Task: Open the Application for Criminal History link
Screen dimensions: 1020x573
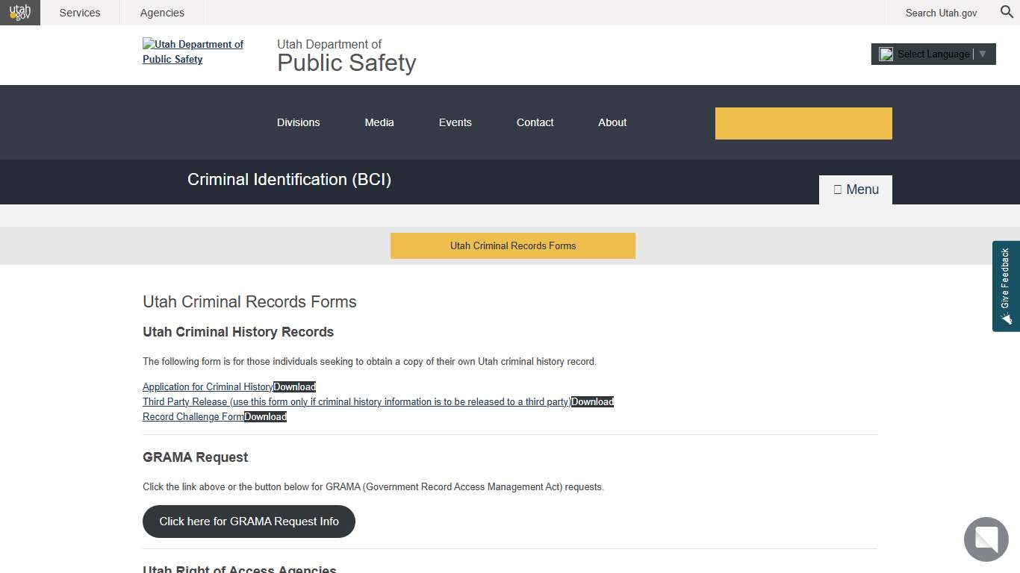Action: click(207, 386)
